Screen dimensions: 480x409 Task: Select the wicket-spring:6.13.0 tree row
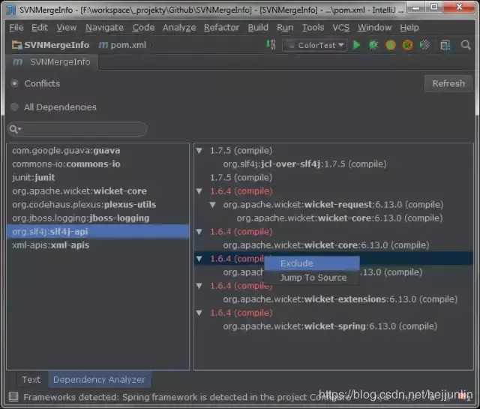click(x=330, y=326)
